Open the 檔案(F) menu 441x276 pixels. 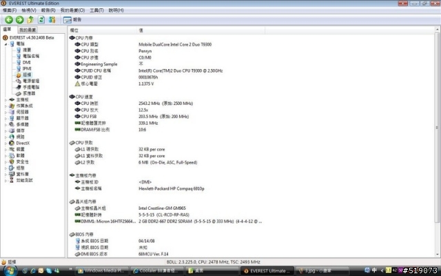tap(10, 10)
